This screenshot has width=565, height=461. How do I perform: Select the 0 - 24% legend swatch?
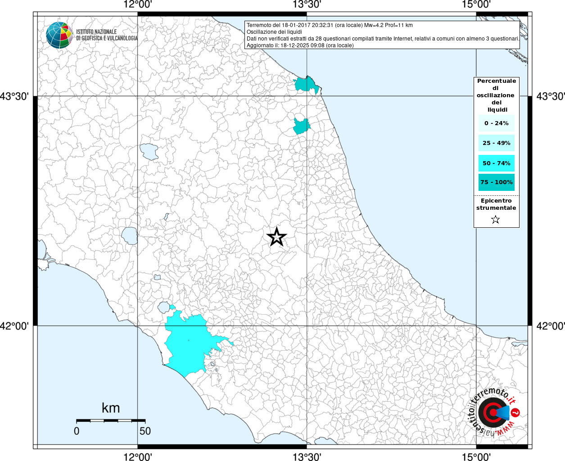pyautogui.click(x=497, y=123)
